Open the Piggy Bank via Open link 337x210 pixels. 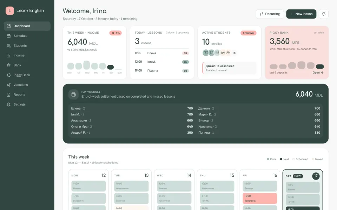318,73
